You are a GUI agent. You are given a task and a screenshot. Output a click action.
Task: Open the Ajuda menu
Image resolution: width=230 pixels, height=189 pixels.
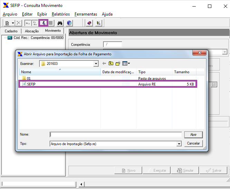[x=107, y=14]
